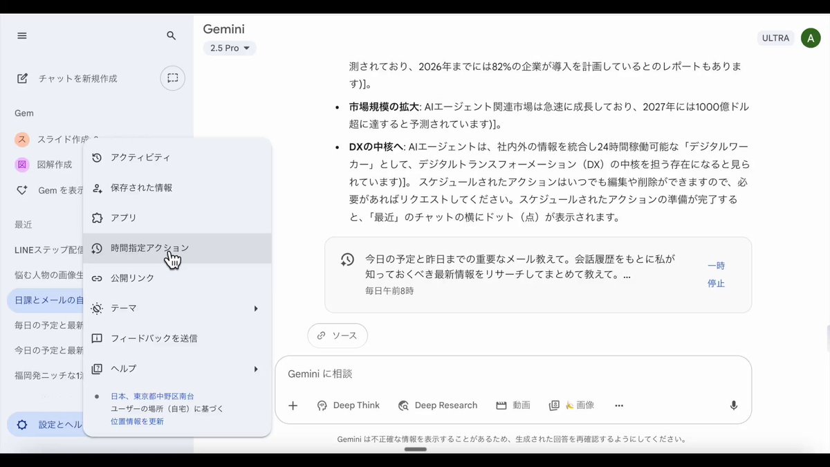830x467 pixels.
Task: Click the microphone voice input icon
Action: pyautogui.click(x=734, y=405)
